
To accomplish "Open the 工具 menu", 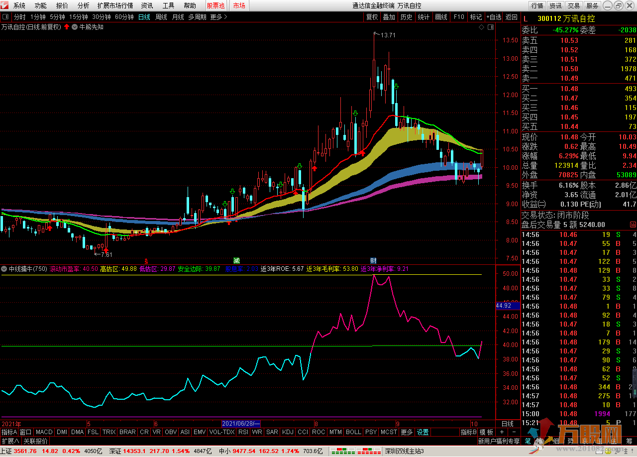I will 168,6.
